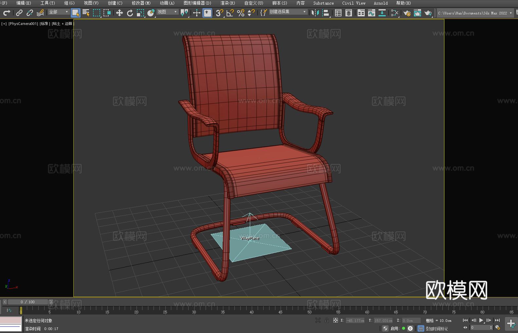
Task: Open the Schematic View icon
Action: [382, 13]
